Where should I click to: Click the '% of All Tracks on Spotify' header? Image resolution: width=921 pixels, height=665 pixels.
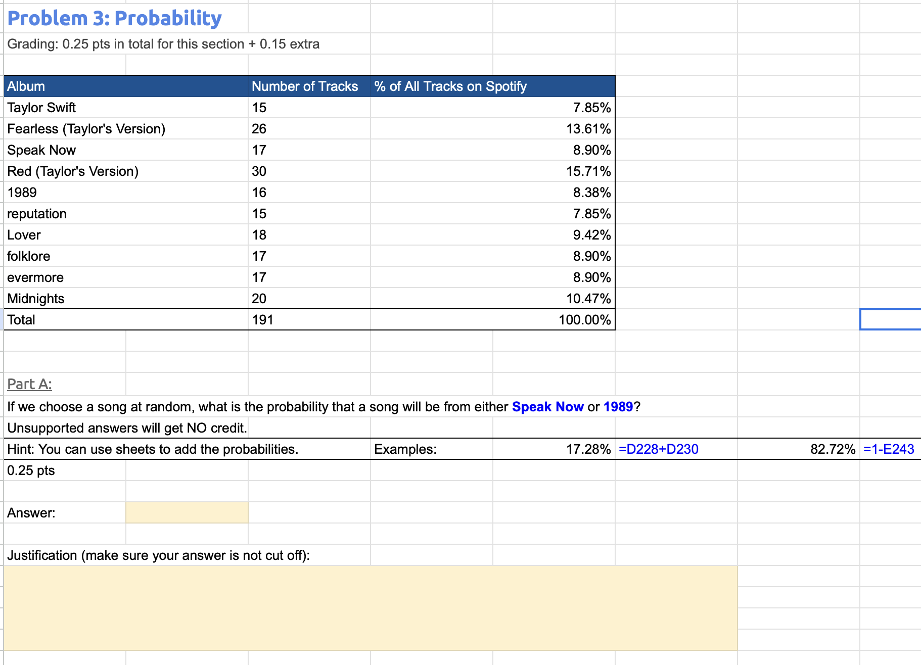(493, 86)
